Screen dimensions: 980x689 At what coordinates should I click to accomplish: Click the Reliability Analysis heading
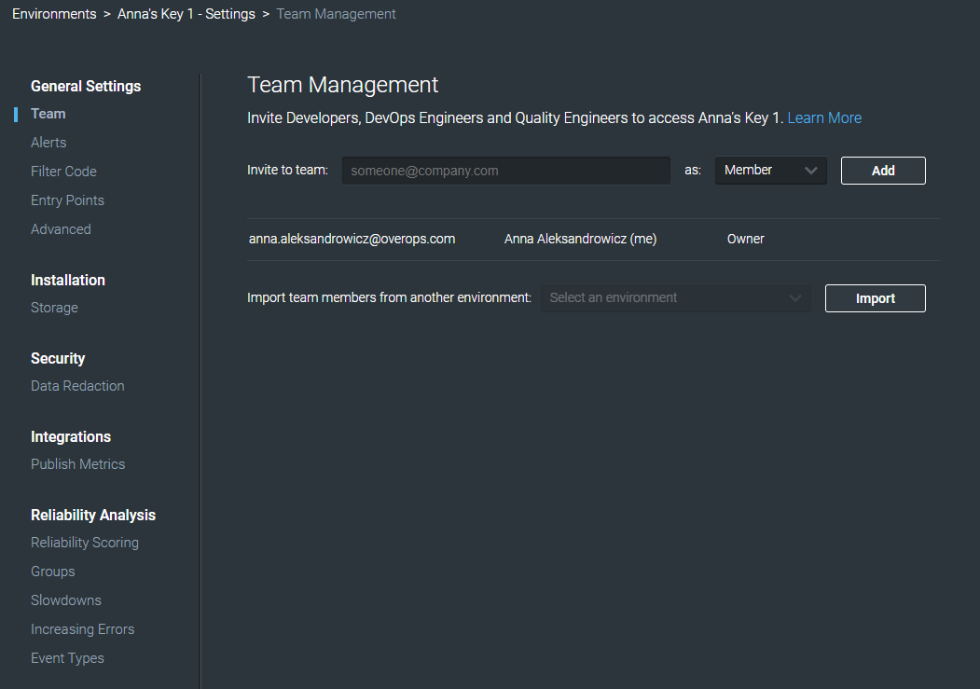[93, 515]
